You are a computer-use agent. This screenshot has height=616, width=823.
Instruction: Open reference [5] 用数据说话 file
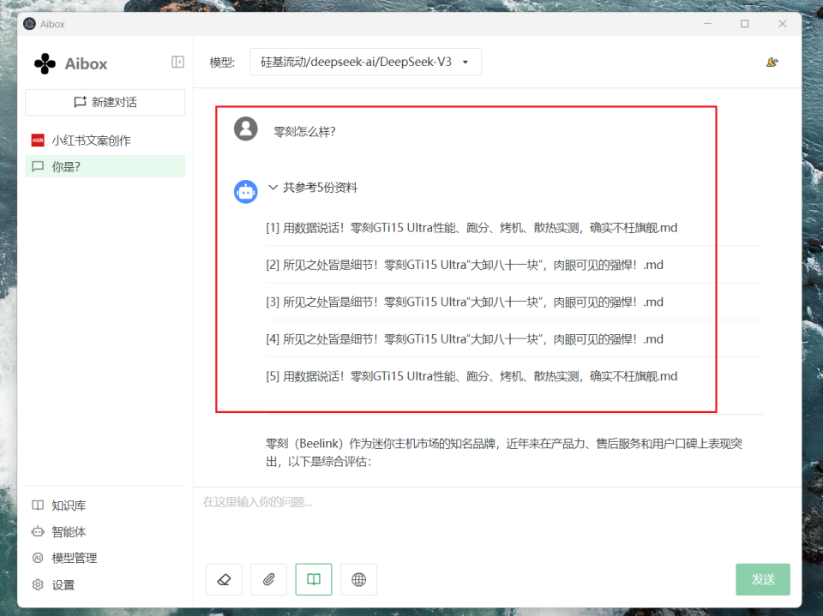pyautogui.click(x=472, y=376)
